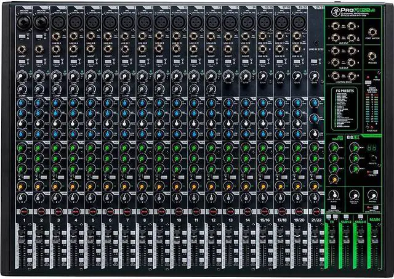This screenshot has width=394, height=279.
Task: Mute channel 5 with its red button
Action: coord(93,212)
